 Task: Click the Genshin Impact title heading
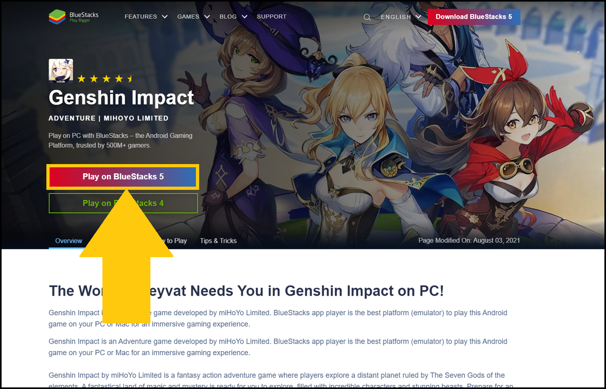(121, 97)
